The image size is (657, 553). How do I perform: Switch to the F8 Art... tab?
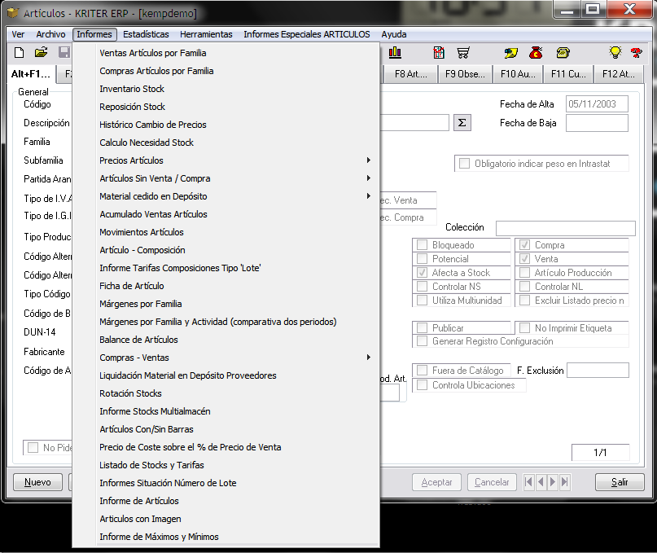coord(410,74)
